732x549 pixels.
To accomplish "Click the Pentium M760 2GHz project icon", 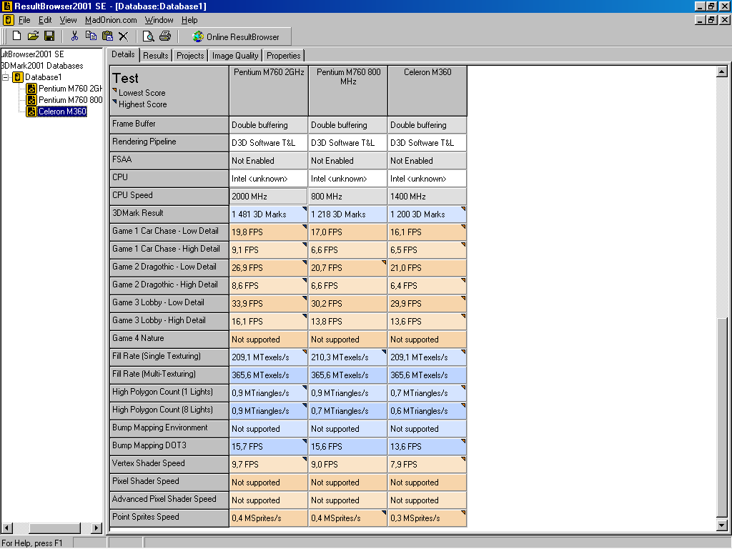I will click(31, 89).
